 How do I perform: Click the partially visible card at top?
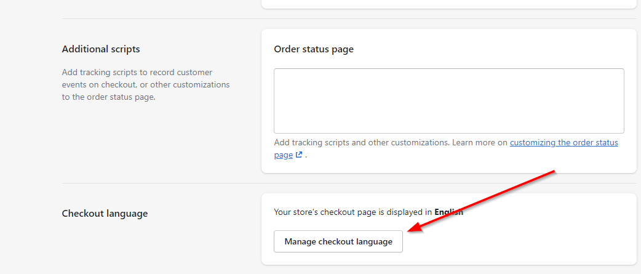point(449,4)
